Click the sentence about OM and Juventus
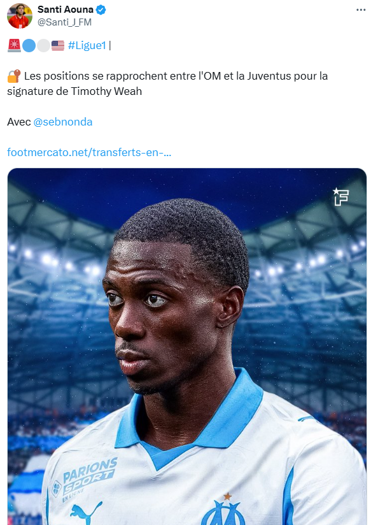 (167, 83)
